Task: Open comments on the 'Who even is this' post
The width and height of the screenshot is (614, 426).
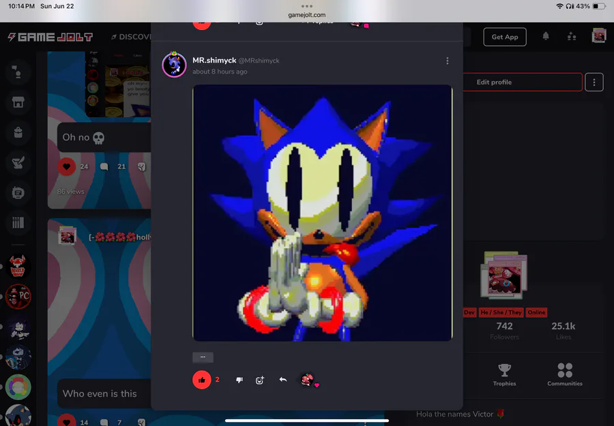Action: pyautogui.click(x=104, y=422)
